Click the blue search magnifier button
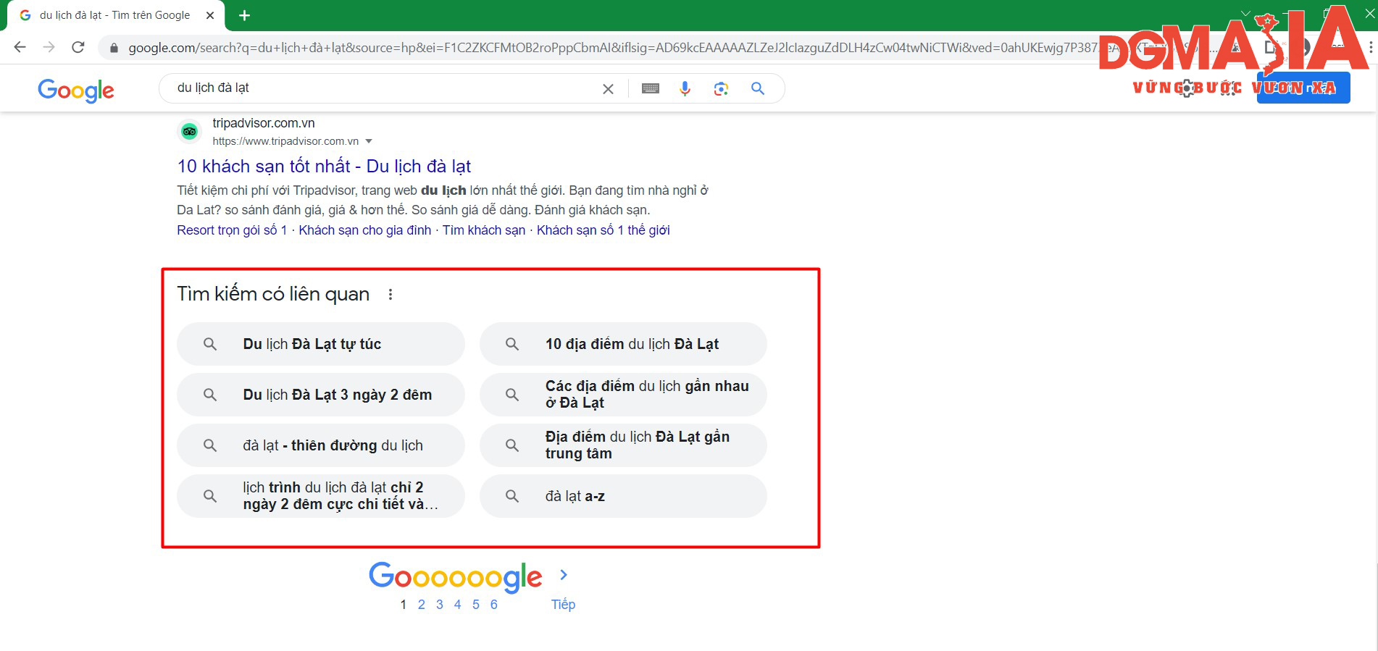The width and height of the screenshot is (1378, 651). 758,88
